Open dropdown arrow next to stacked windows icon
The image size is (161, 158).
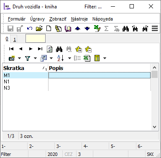pyautogui.click(x=51, y=58)
